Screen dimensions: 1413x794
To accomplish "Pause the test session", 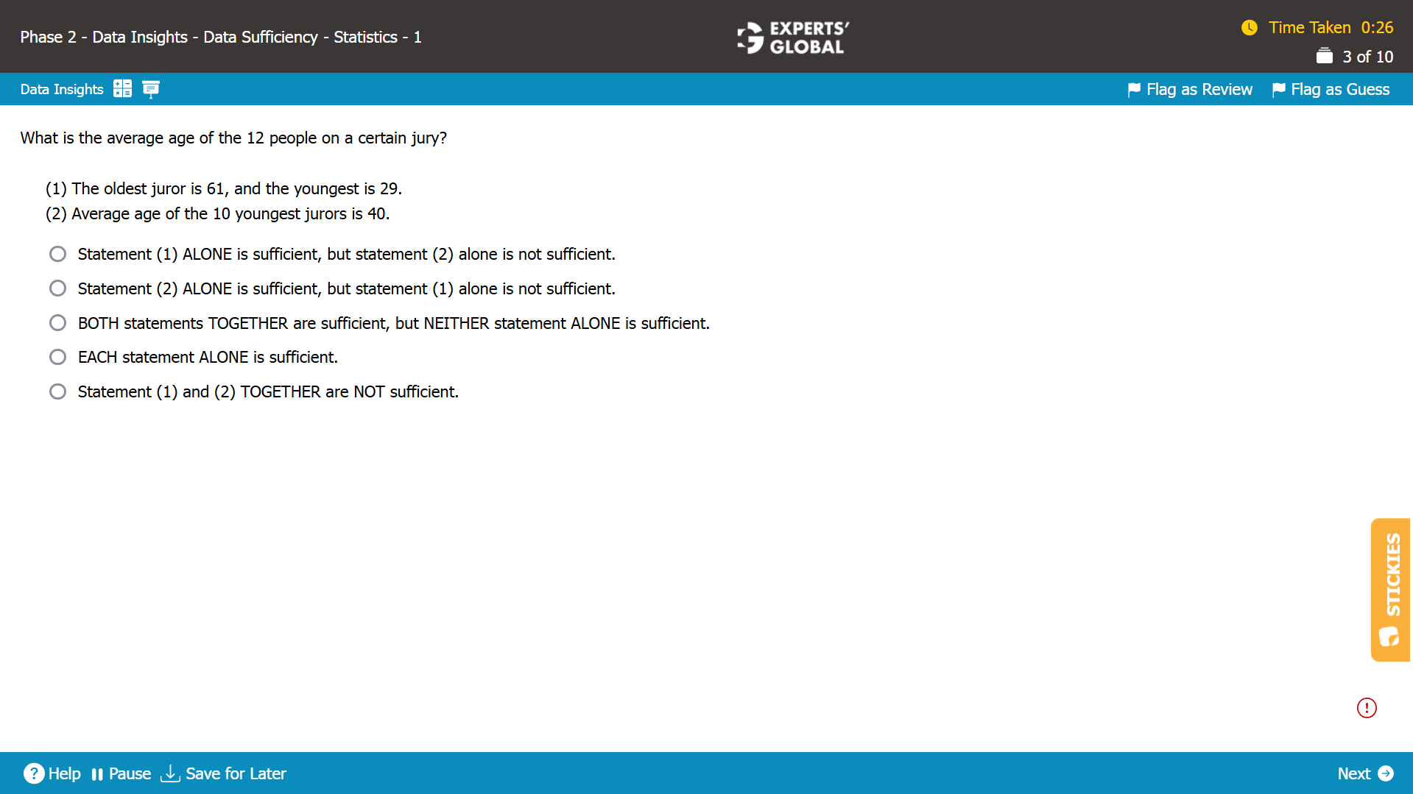I will pos(124,773).
